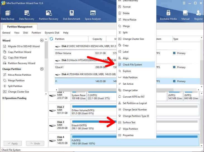This screenshot has width=204, height=152.
Task: Open the View menu
Action: (x=17, y=33)
